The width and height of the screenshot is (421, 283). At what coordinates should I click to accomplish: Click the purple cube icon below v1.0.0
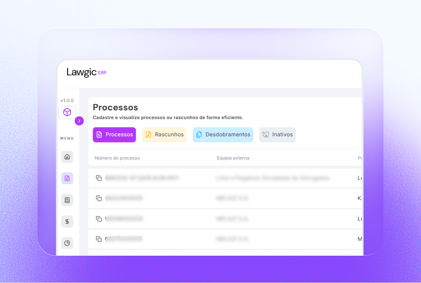tap(67, 112)
